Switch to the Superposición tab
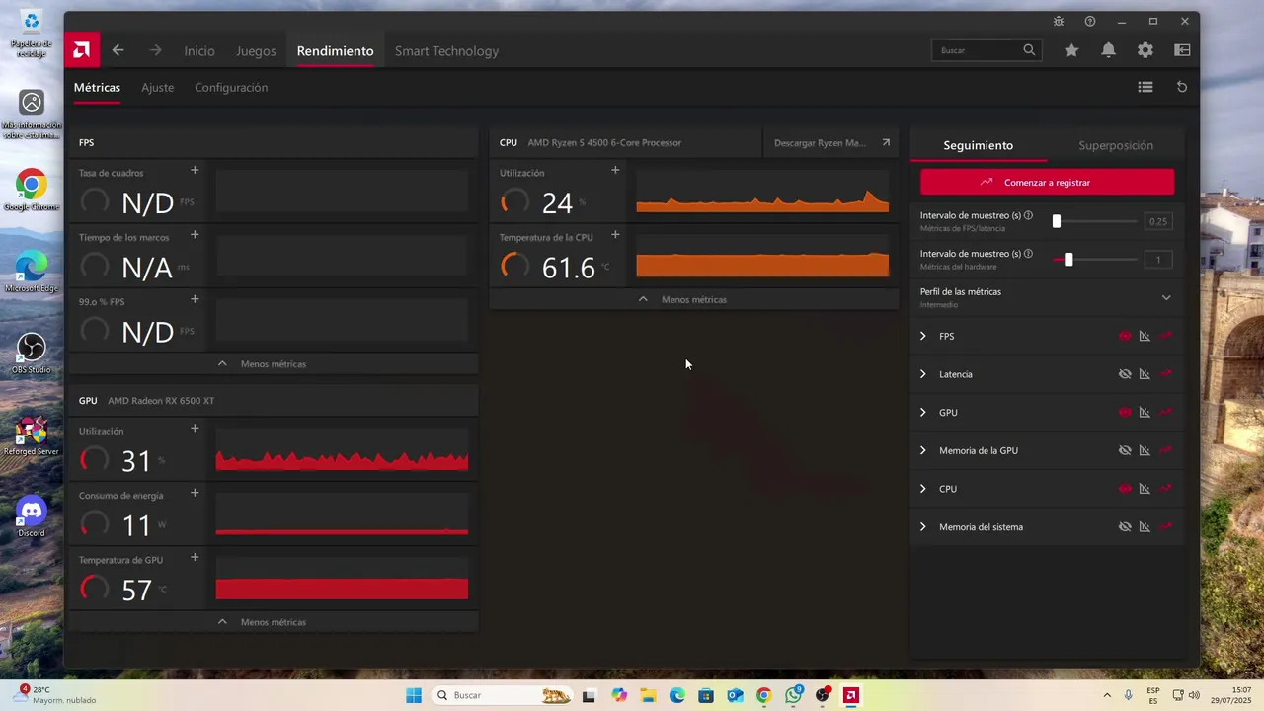Image resolution: width=1264 pixels, height=711 pixels. point(1116,145)
